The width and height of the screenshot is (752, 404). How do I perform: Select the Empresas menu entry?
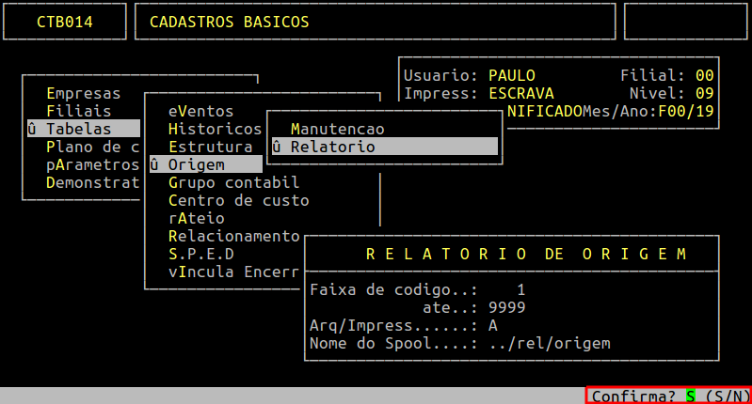84,94
